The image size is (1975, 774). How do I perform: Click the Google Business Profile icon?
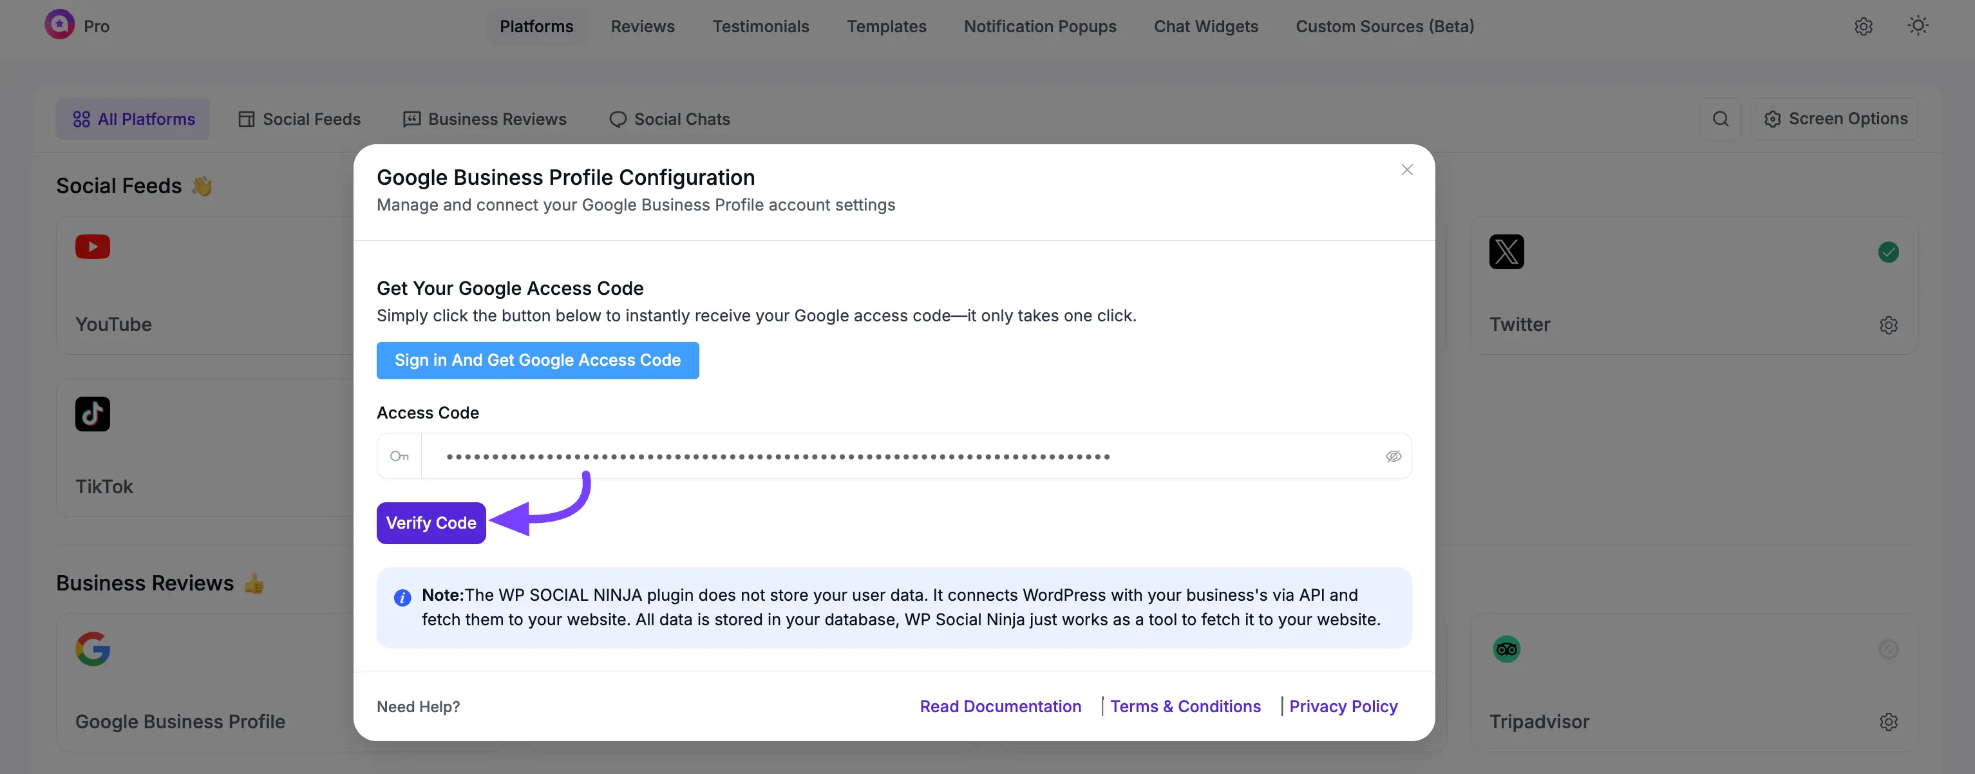[92, 649]
